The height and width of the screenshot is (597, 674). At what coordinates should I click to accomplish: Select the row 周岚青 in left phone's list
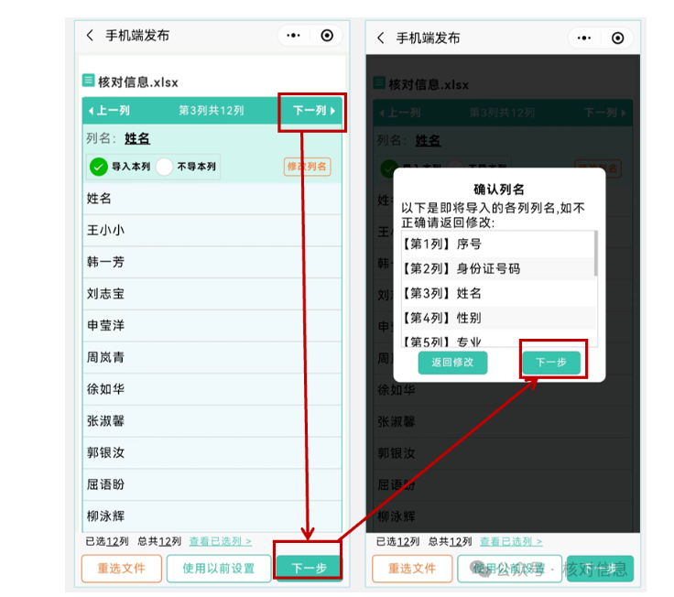pyautogui.click(x=212, y=358)
